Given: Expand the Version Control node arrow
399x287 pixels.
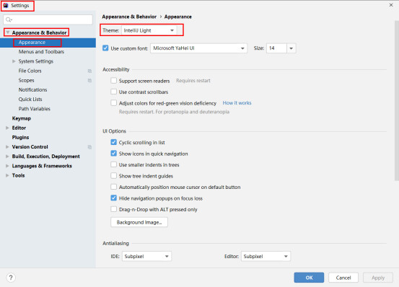Looking at the screenshot, I should [7, 147].
